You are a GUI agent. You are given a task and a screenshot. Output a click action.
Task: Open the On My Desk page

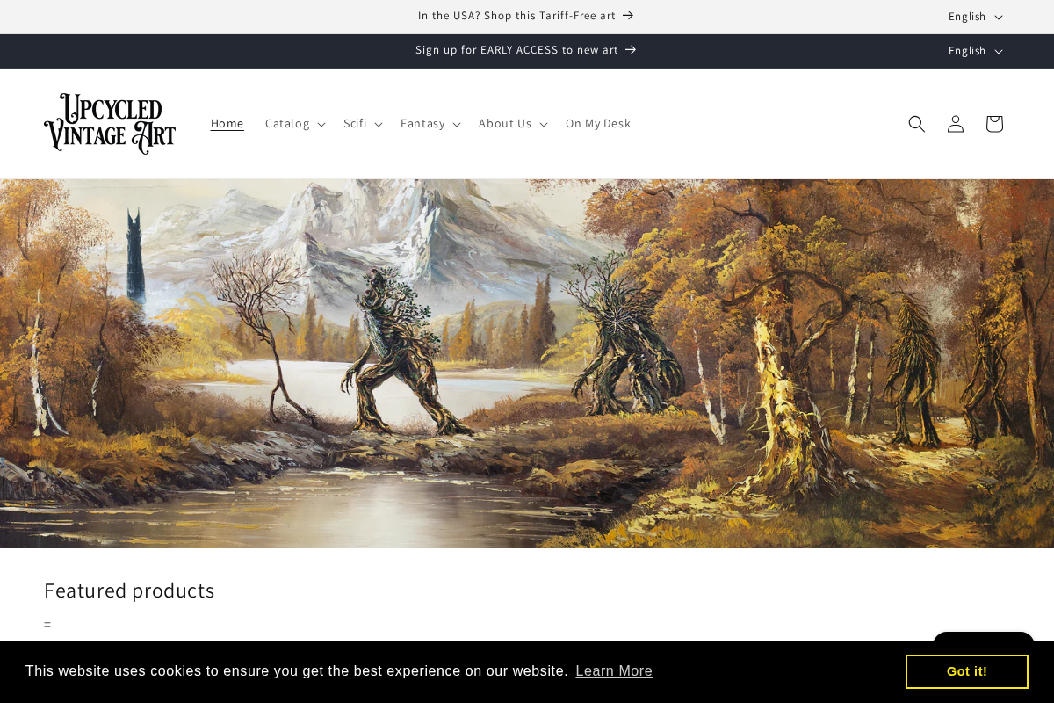598,123
